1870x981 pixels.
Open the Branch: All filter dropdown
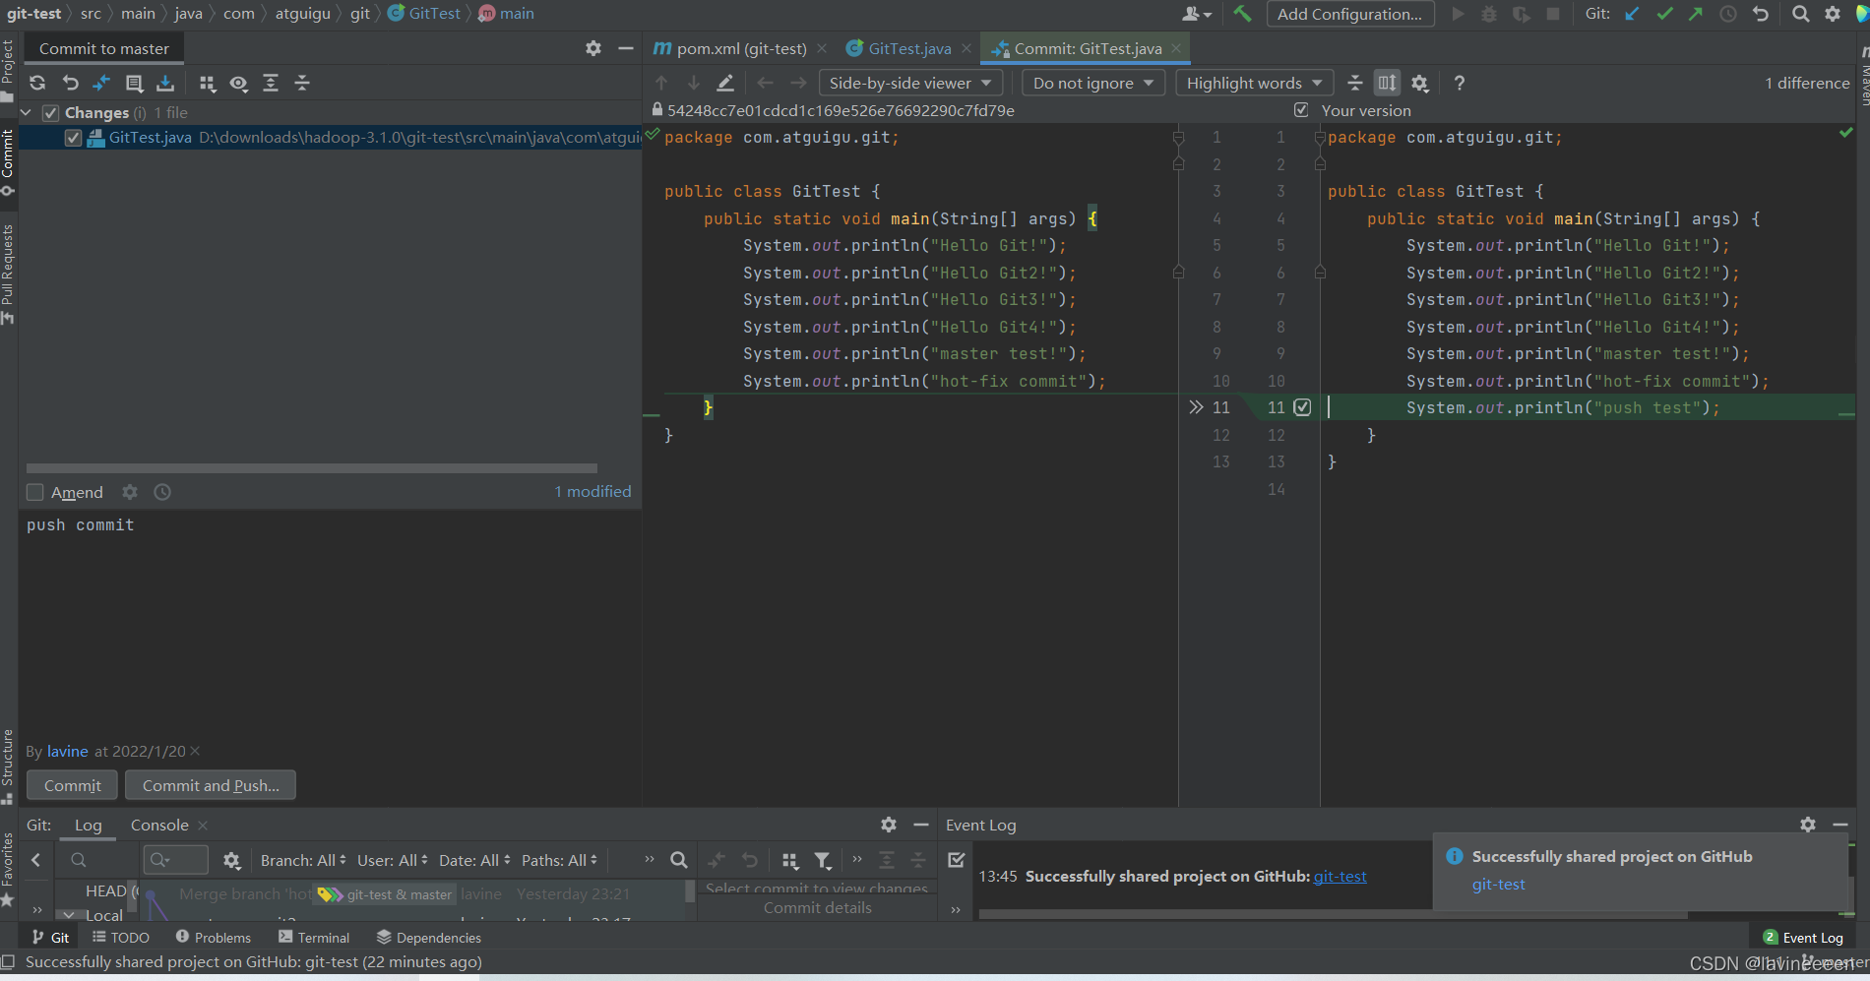point(303,860)
